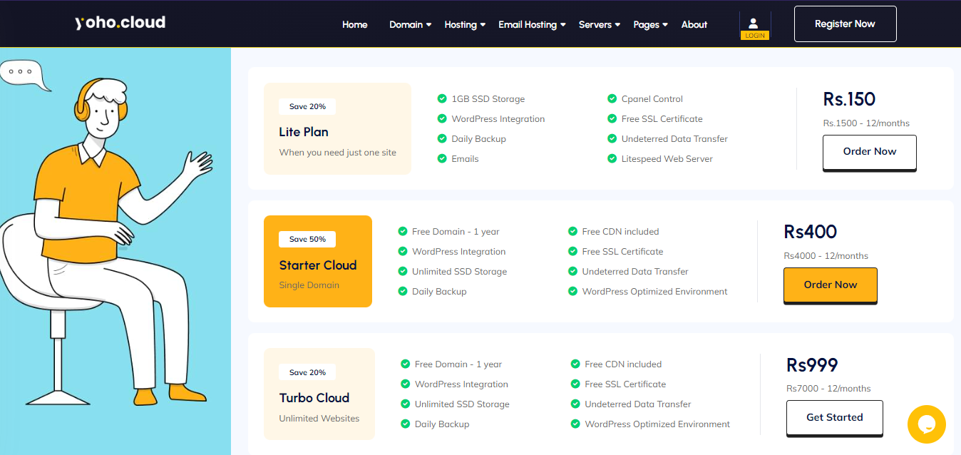This screenshot has width=961, height=455.
Task: Click the yoho.cloud logo
Action: click(x=120, y=23)
